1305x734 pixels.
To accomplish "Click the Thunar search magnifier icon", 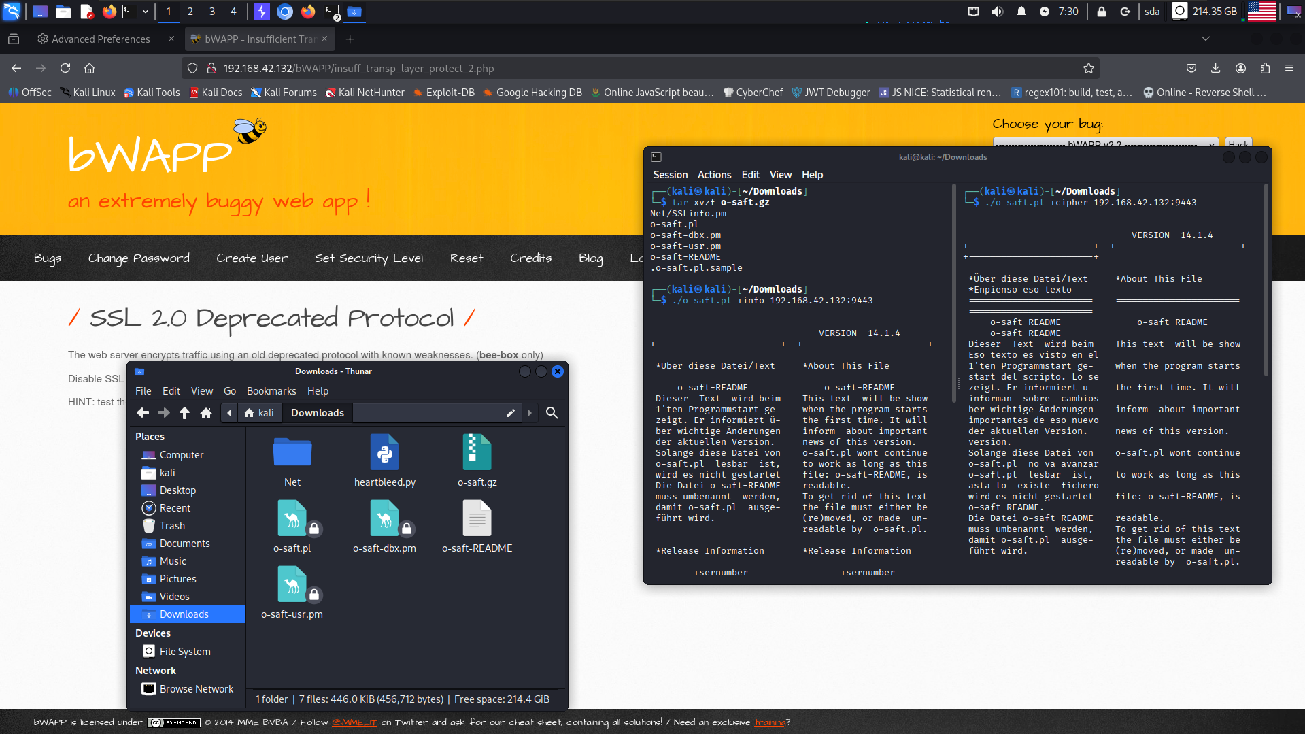I will [552, 413].
